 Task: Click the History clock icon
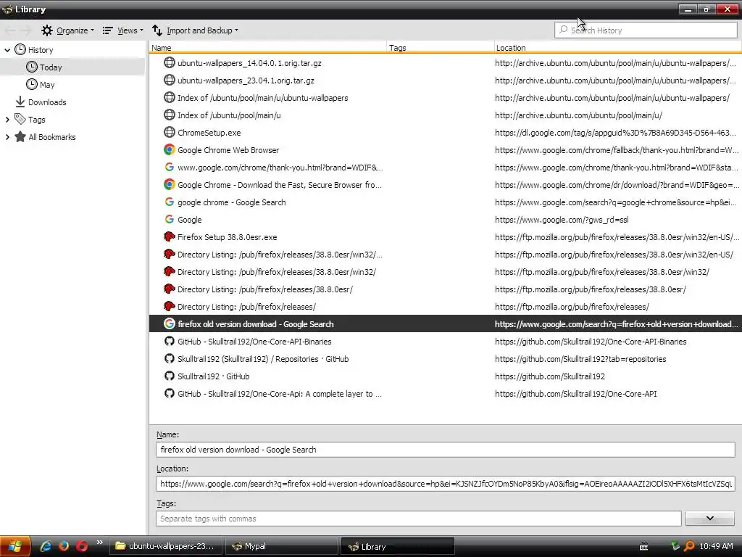point(20,49)
